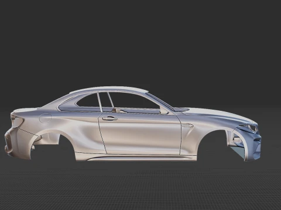Click the front headlight of the car model
The width and height of the screenshot is (281, 210).
[x=249, y=128]
